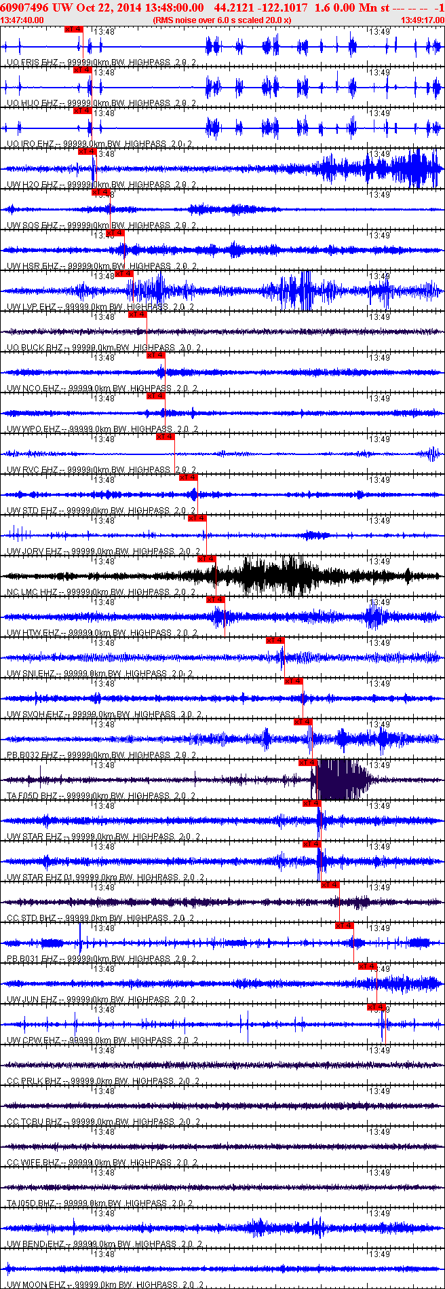Click the end time 13:49:17.00 label
This screenshot has height=1289, width=445.
click(423, 20)
